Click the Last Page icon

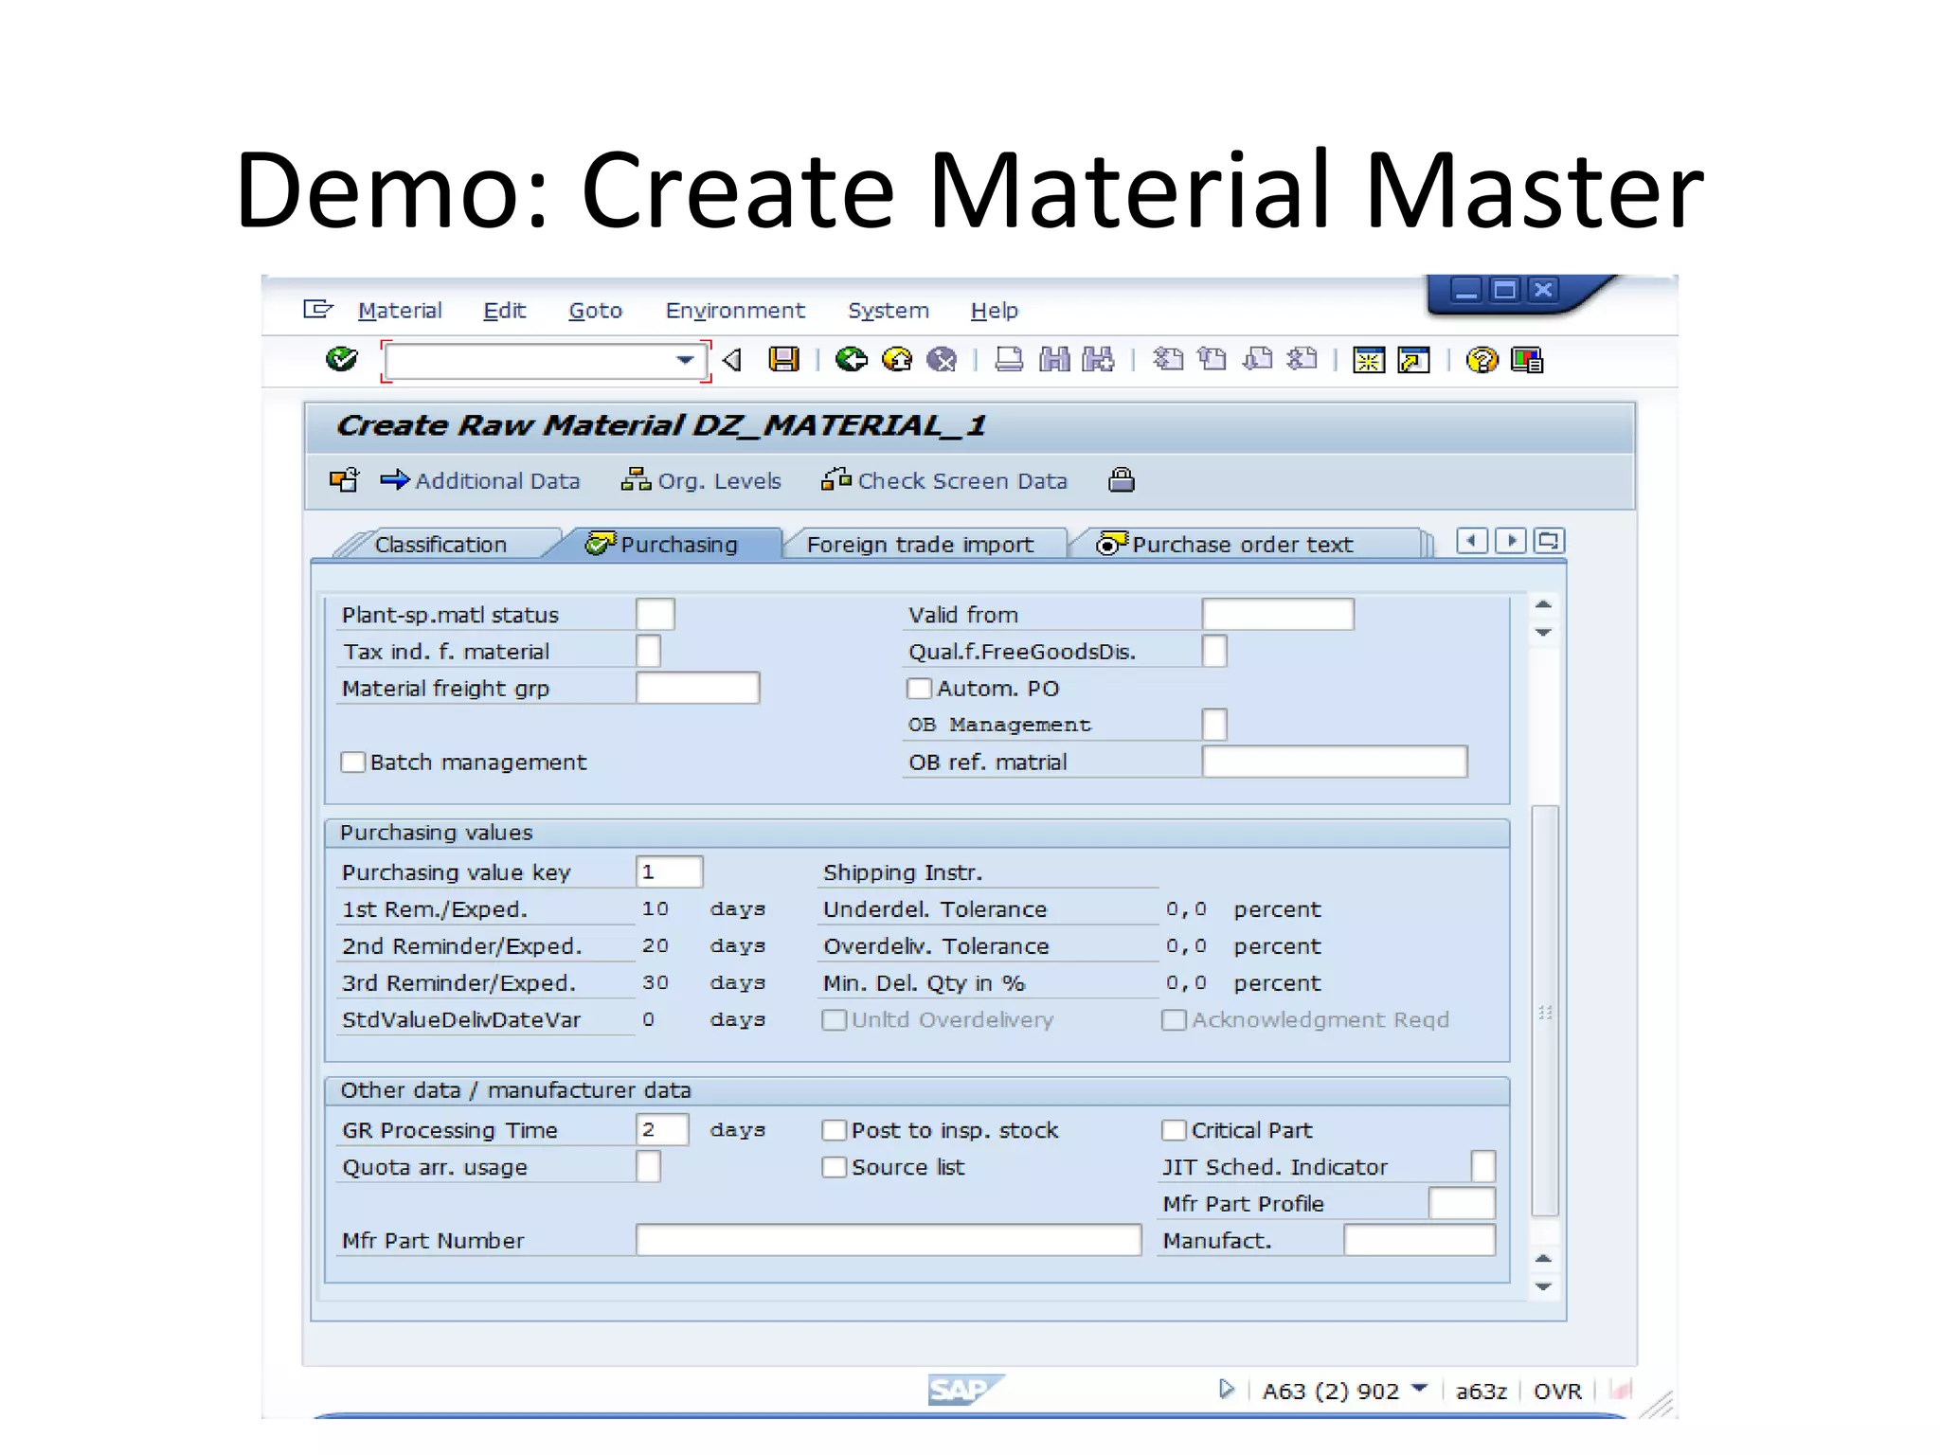pyautogui.click(x=1302, y=360)
